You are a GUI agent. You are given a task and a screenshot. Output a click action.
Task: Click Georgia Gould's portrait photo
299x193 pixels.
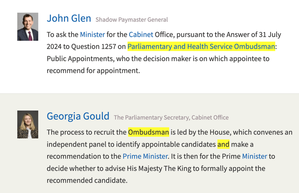28,124
